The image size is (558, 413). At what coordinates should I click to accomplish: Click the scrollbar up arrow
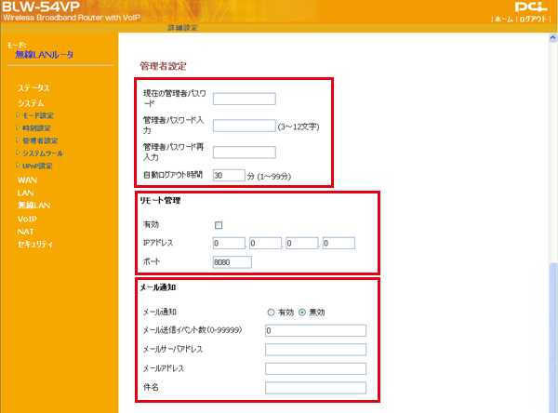click(x=552, y=38)
